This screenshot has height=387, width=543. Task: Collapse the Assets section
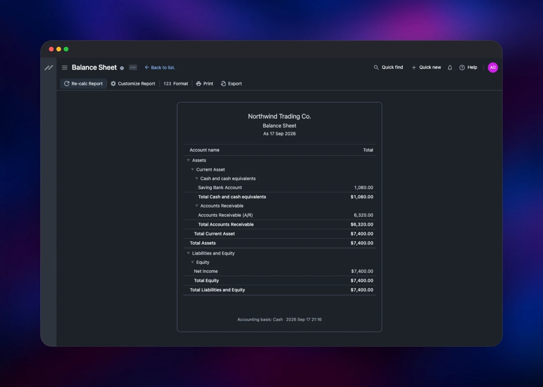click(x=188, y=160)
